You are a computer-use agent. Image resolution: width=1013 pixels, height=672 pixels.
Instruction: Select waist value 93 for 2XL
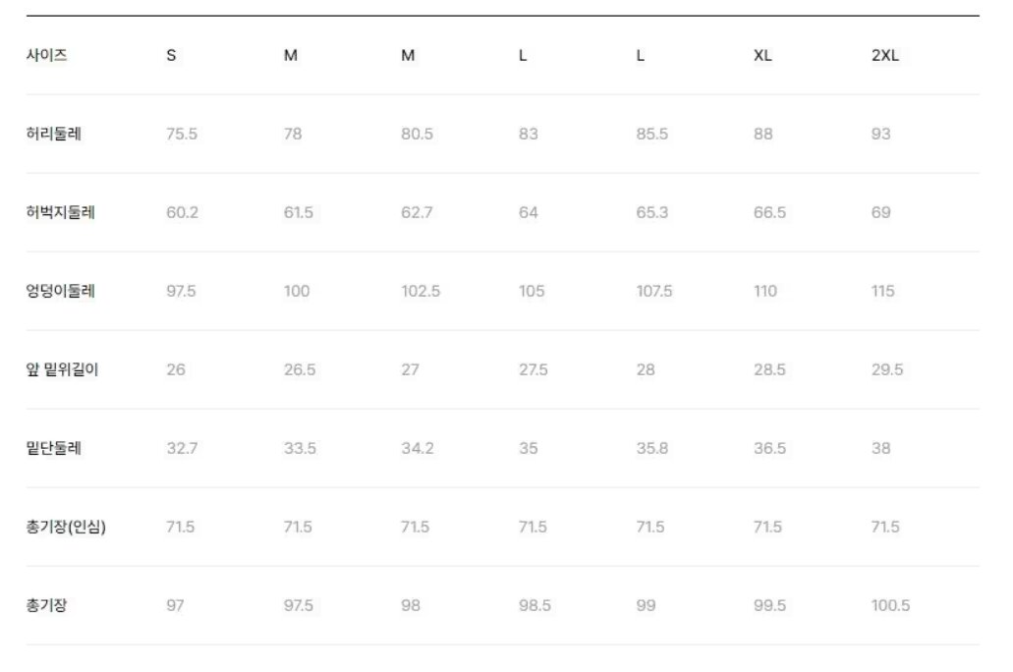880,134
